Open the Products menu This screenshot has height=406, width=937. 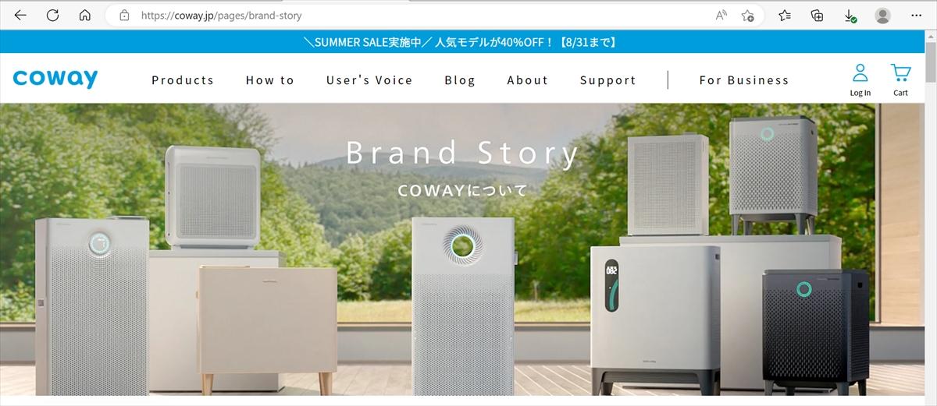(x=183, y=80)
